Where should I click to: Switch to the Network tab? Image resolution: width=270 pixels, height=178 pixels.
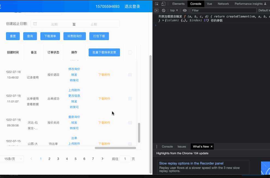[223, 4]
